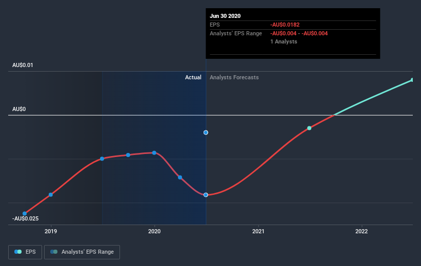
Task: Click the 1 Analysts text in tooltip
Action: 284,41
